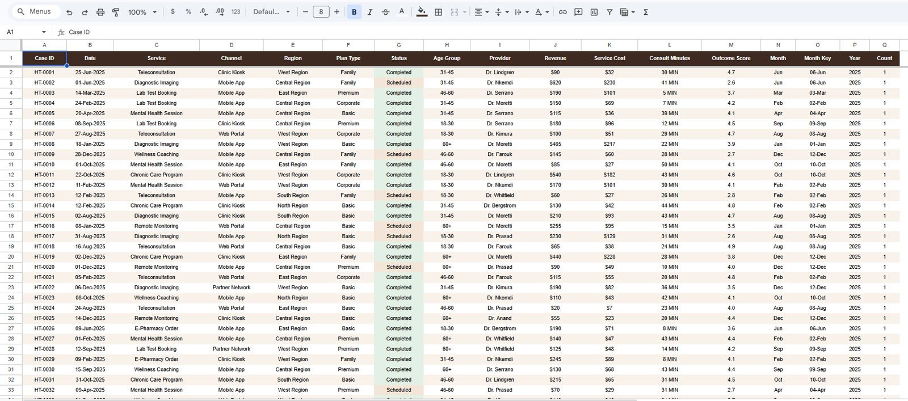Click the font size field showing 8
Screen dimensions: 908x401
(321, 12)
